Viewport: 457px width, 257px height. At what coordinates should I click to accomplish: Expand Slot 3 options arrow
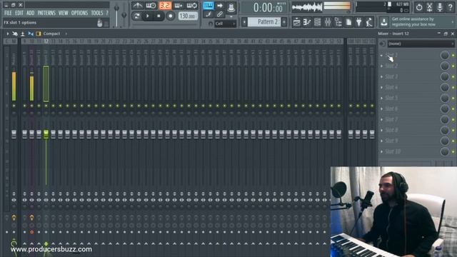tap(381, 77)
